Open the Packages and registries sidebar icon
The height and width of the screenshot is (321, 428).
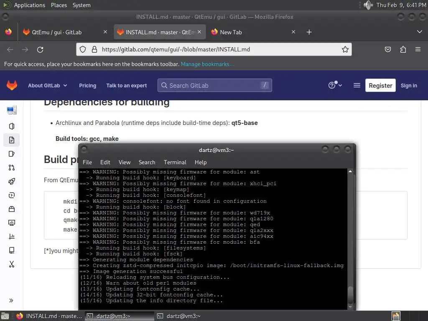click(11, 209)
